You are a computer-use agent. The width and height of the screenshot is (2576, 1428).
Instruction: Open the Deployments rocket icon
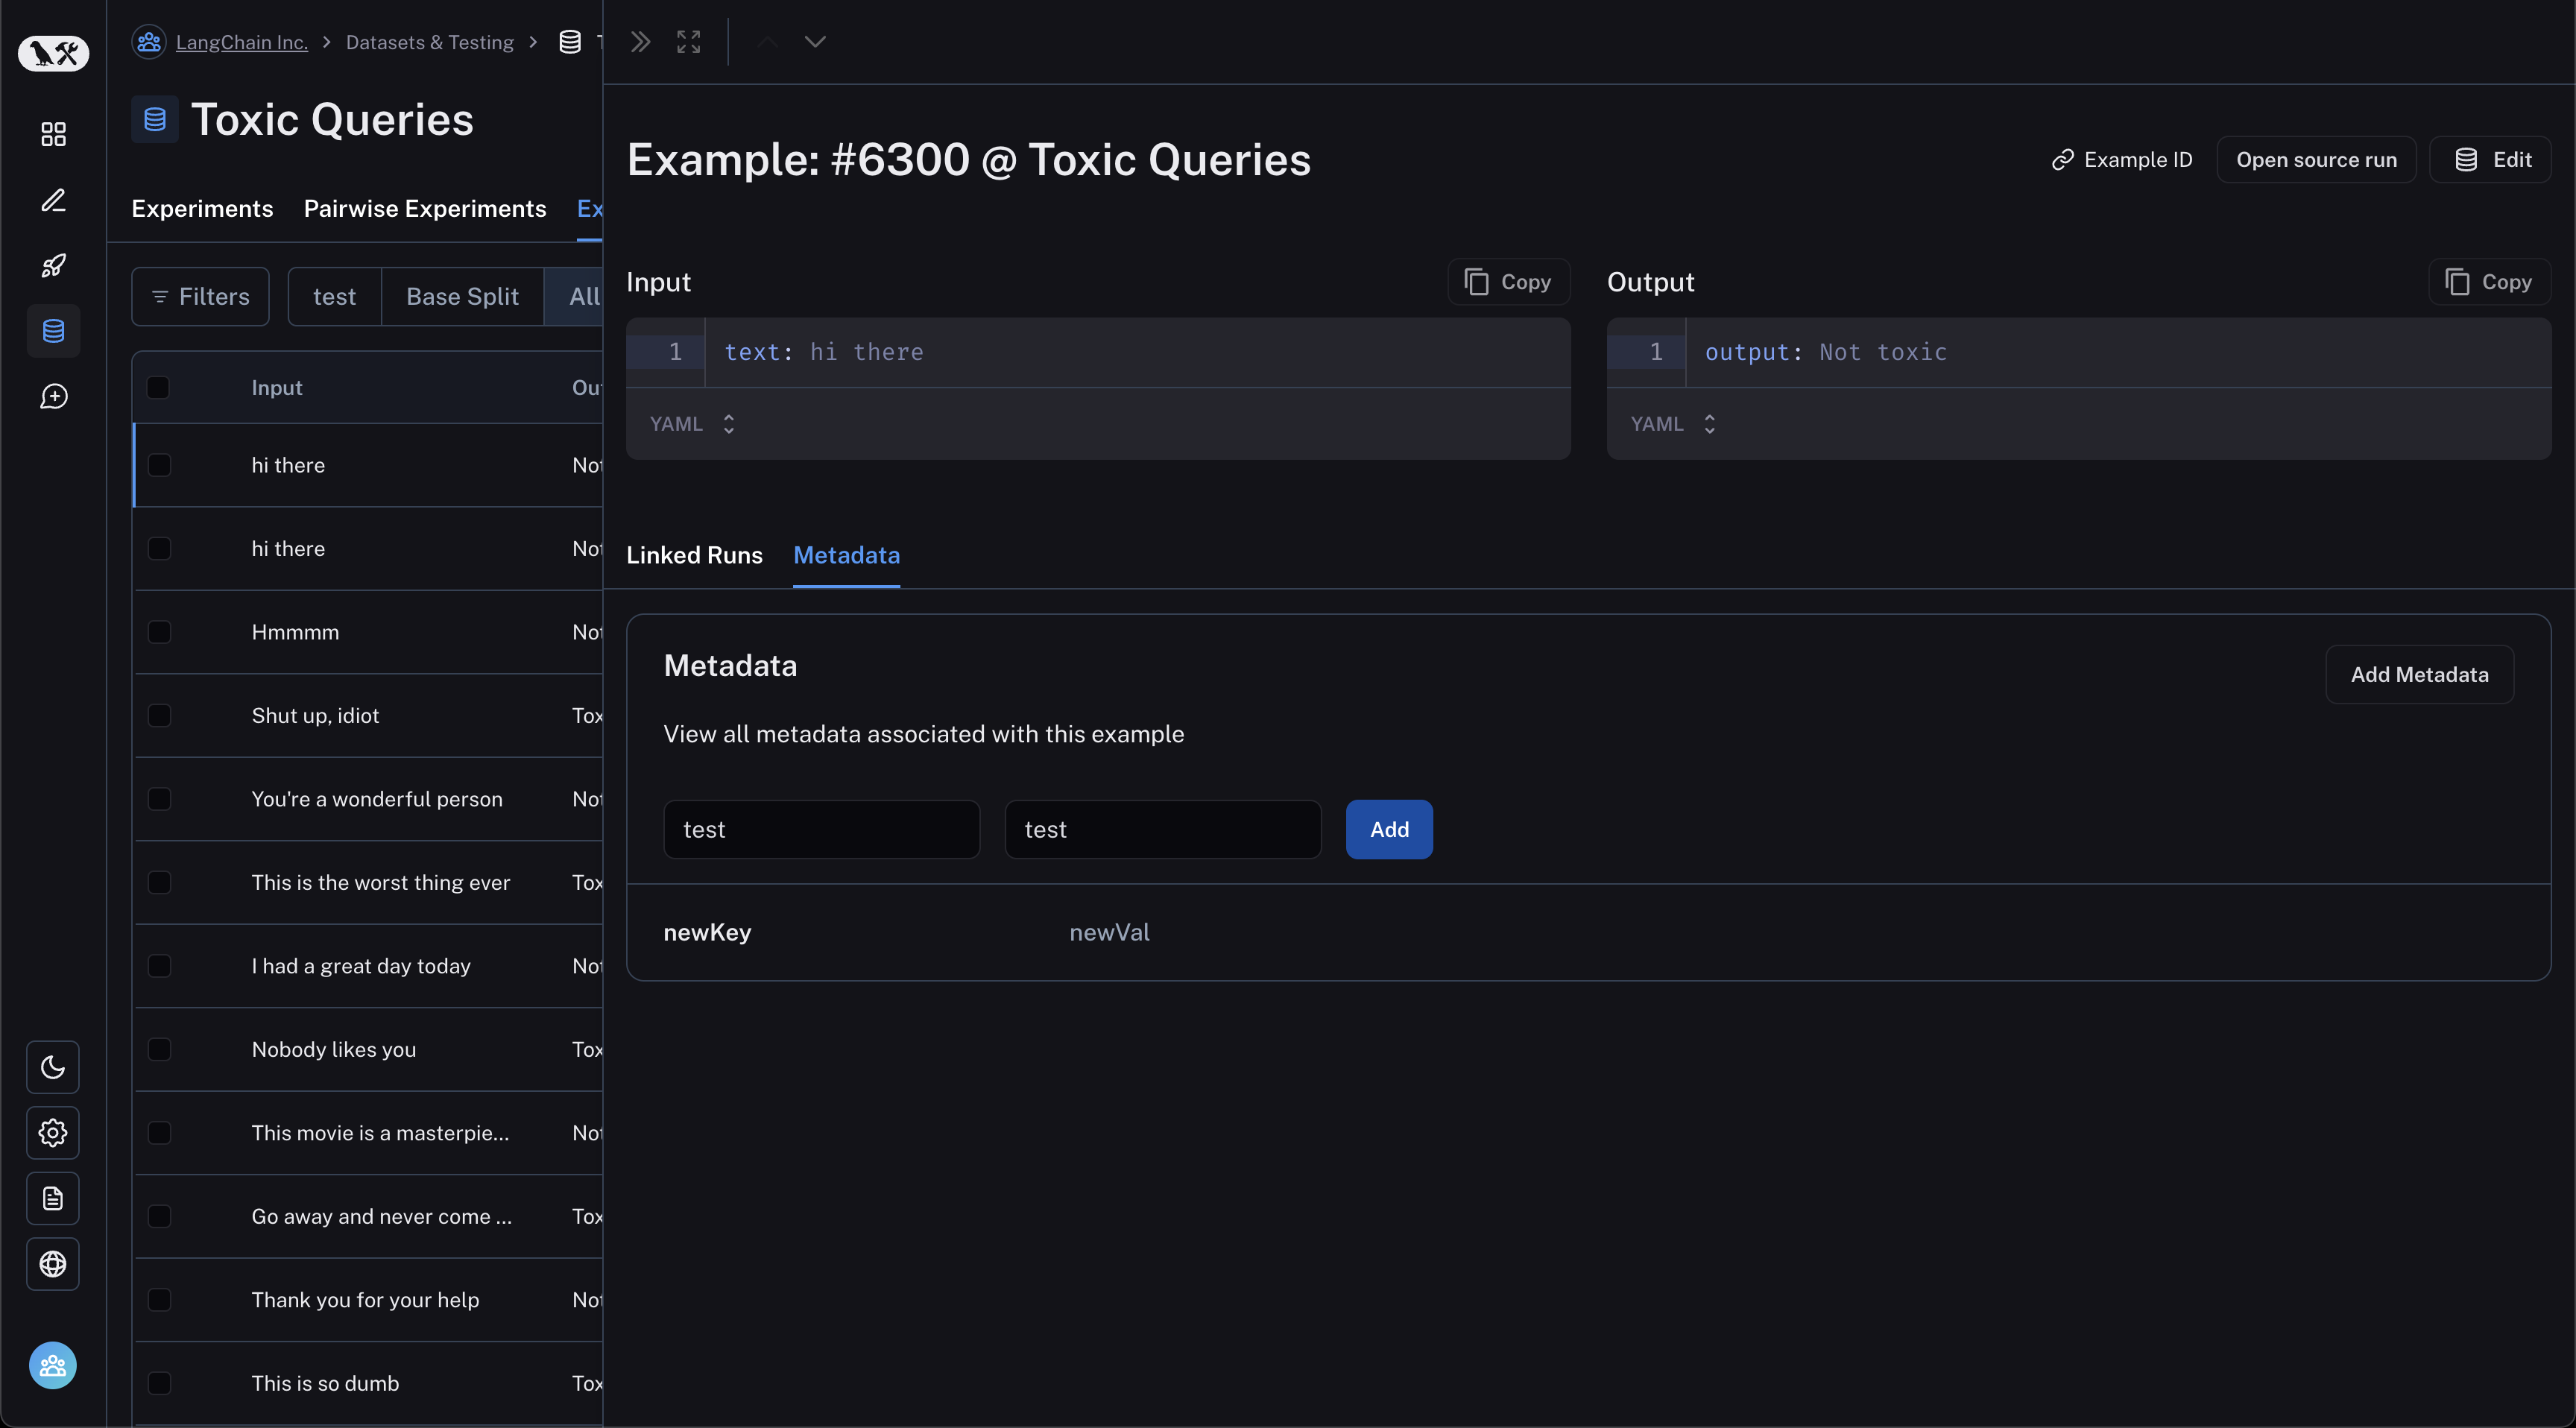[x=53, y=265]
